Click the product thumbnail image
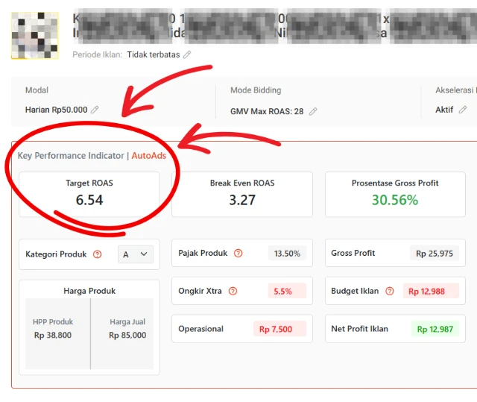This screenshot has width=477, height=402. click(x=35, y=35)
